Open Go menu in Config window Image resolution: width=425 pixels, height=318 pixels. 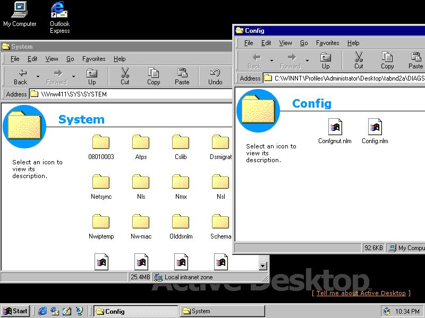coord(304,43)
